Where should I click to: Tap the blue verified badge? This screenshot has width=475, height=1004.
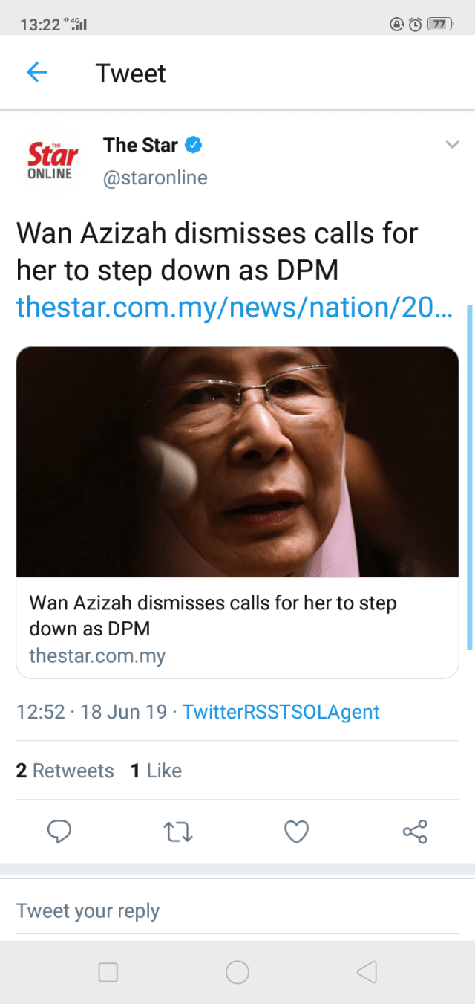tap(193, 145)
